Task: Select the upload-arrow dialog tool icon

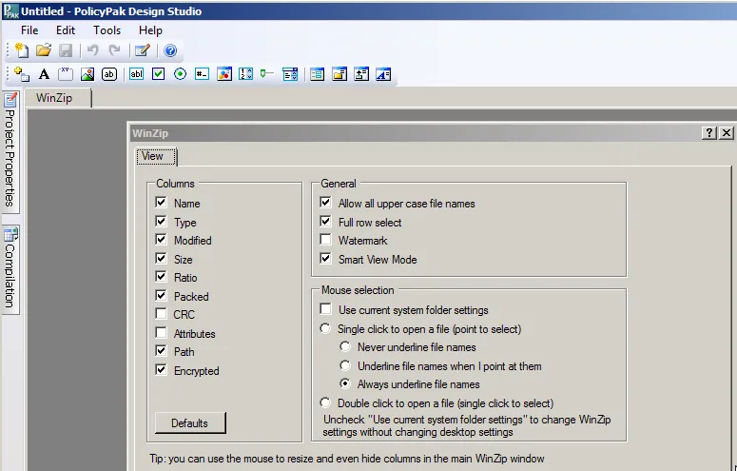Action: [x=361, y=74]
